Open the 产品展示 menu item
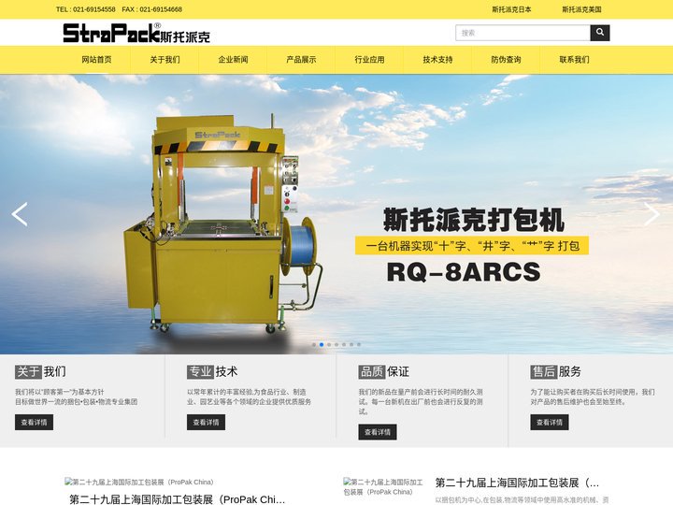The image size is (673, 505). coord(301,60)
